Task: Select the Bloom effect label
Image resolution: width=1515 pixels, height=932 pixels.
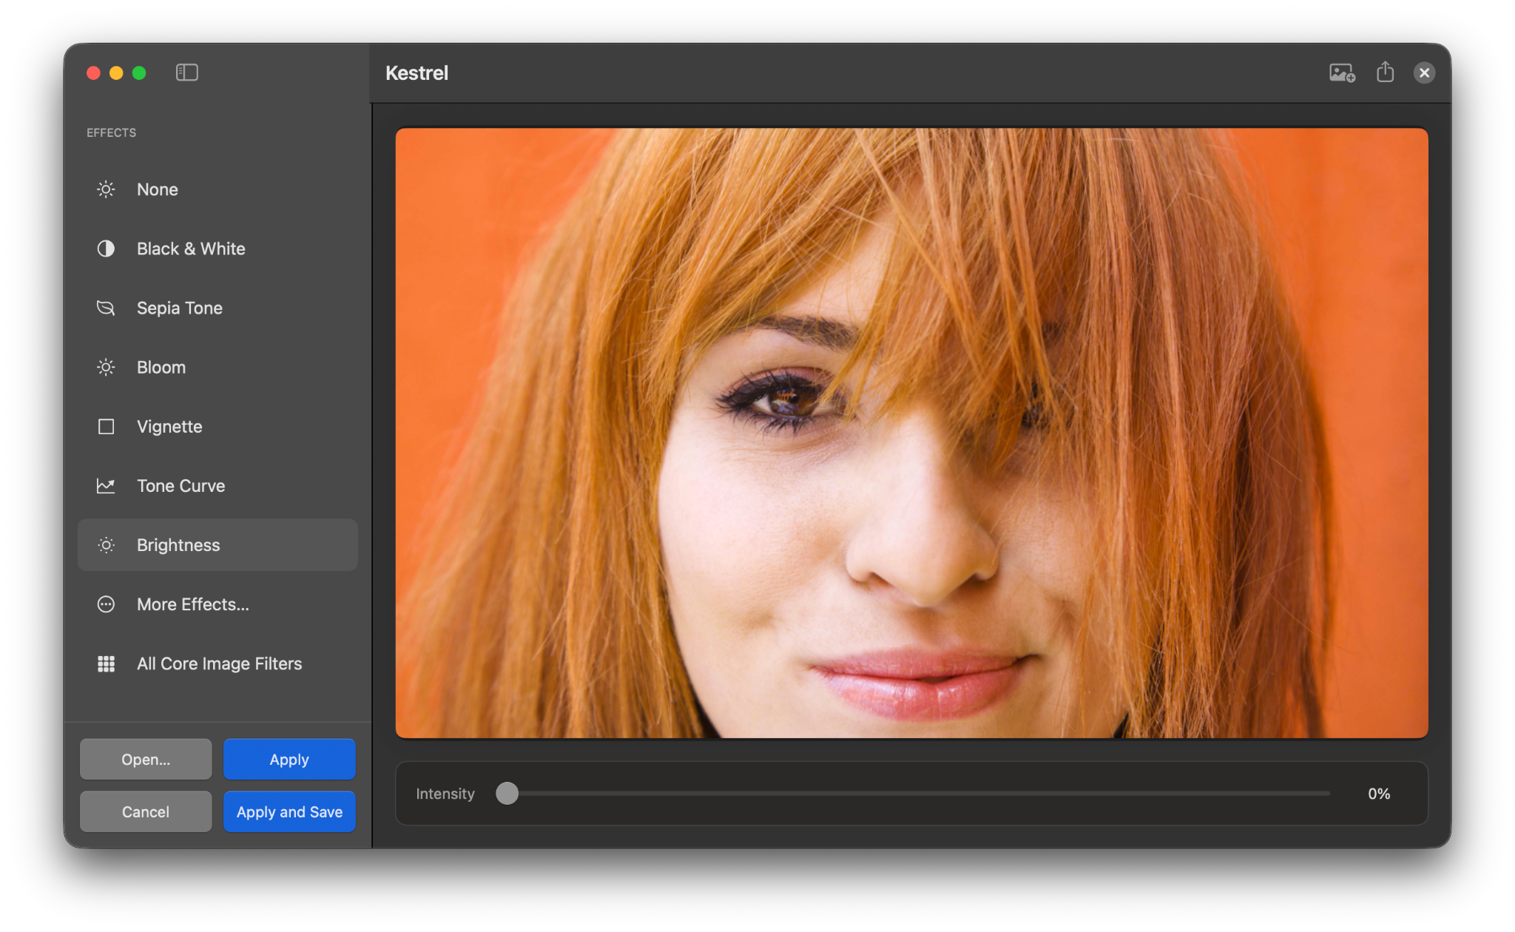Action: coord(161,367)
